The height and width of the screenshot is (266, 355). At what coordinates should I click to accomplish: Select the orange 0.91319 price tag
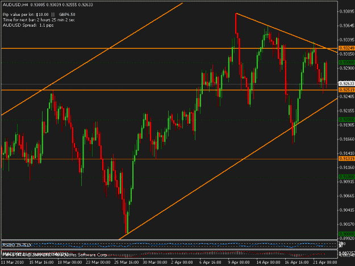[x=346, y=159]
